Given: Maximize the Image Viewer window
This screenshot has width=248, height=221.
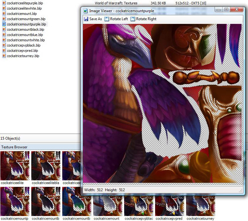Looking at the screenshot, I should click(x=226, y=10).
